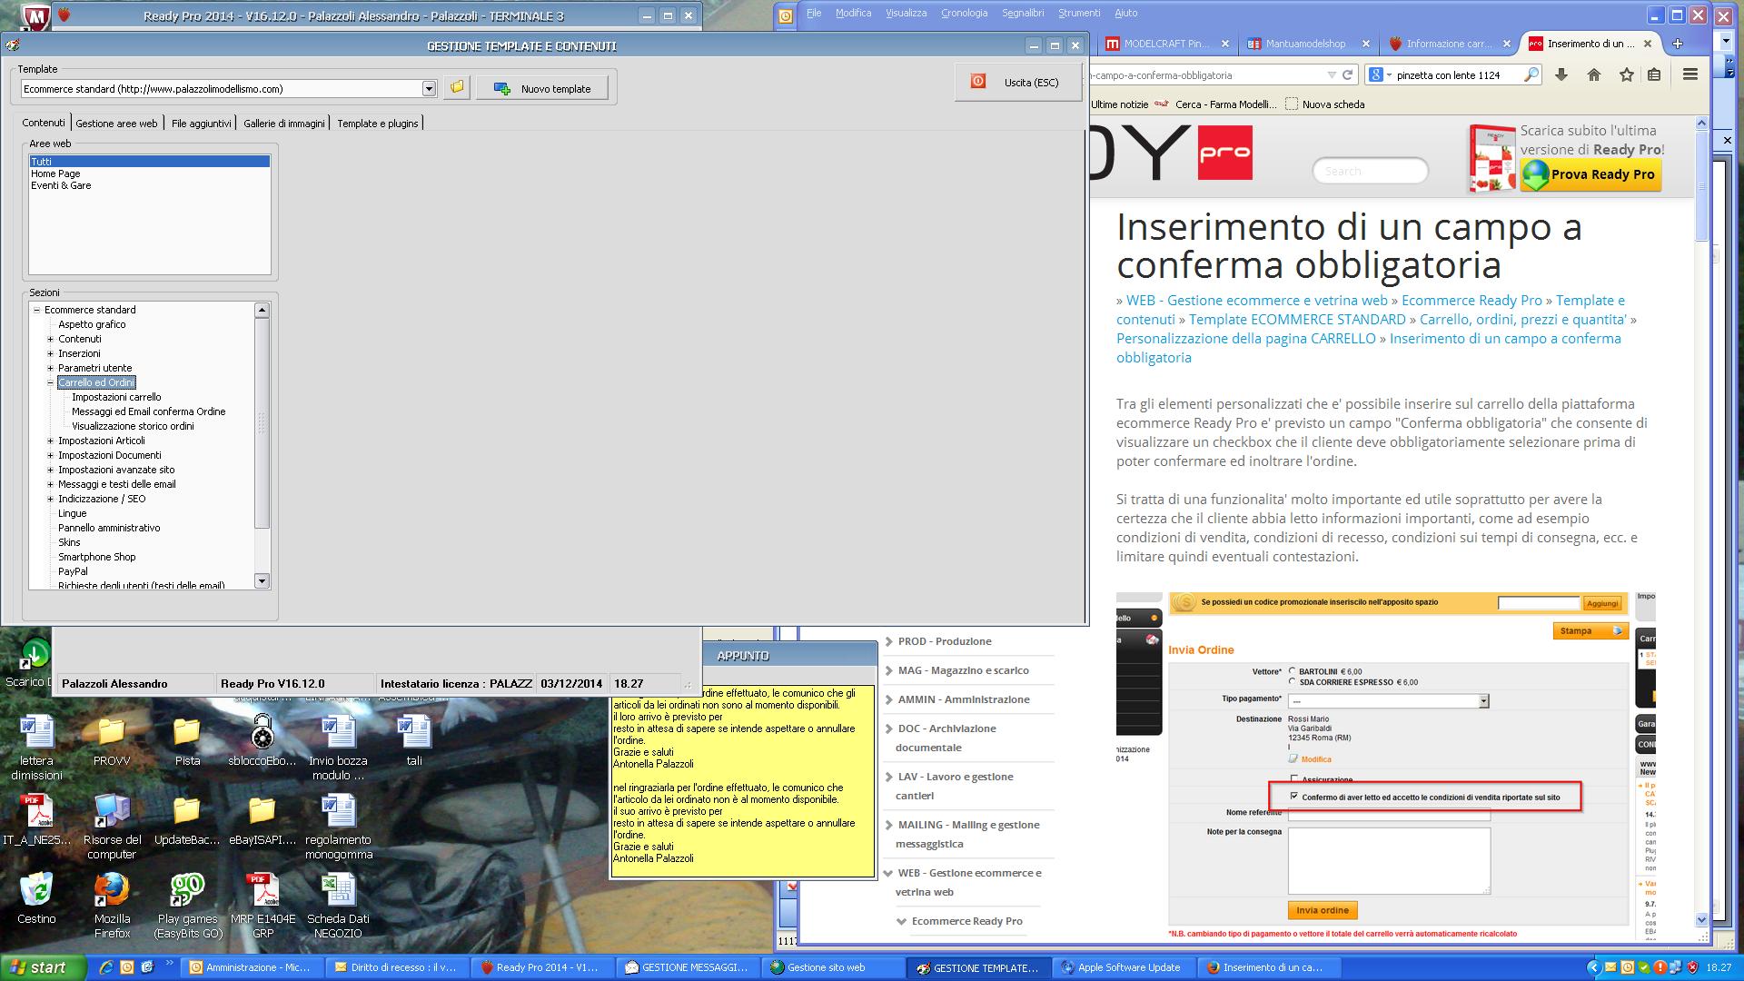Bookmark this page with the star icon
This screenshot has width=1744, height=981.
coord(1626,75)
